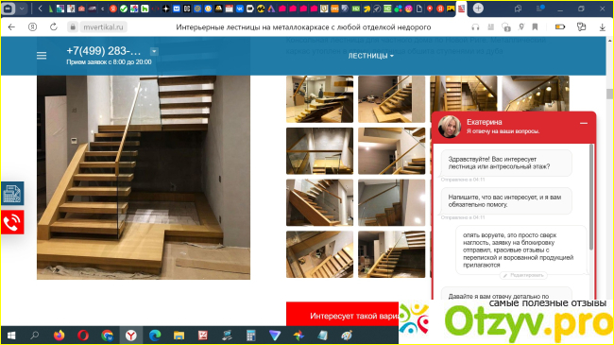Open the hamburger menu on the site header
The height and width of the screenshot is (345, 614).
tap(42, 56)
